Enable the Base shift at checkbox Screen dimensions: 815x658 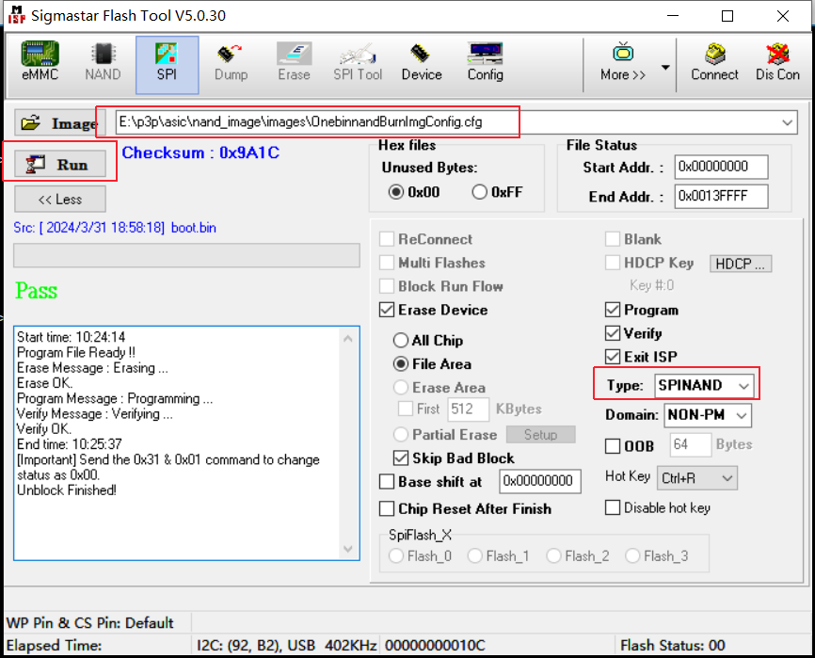[387, 481]
